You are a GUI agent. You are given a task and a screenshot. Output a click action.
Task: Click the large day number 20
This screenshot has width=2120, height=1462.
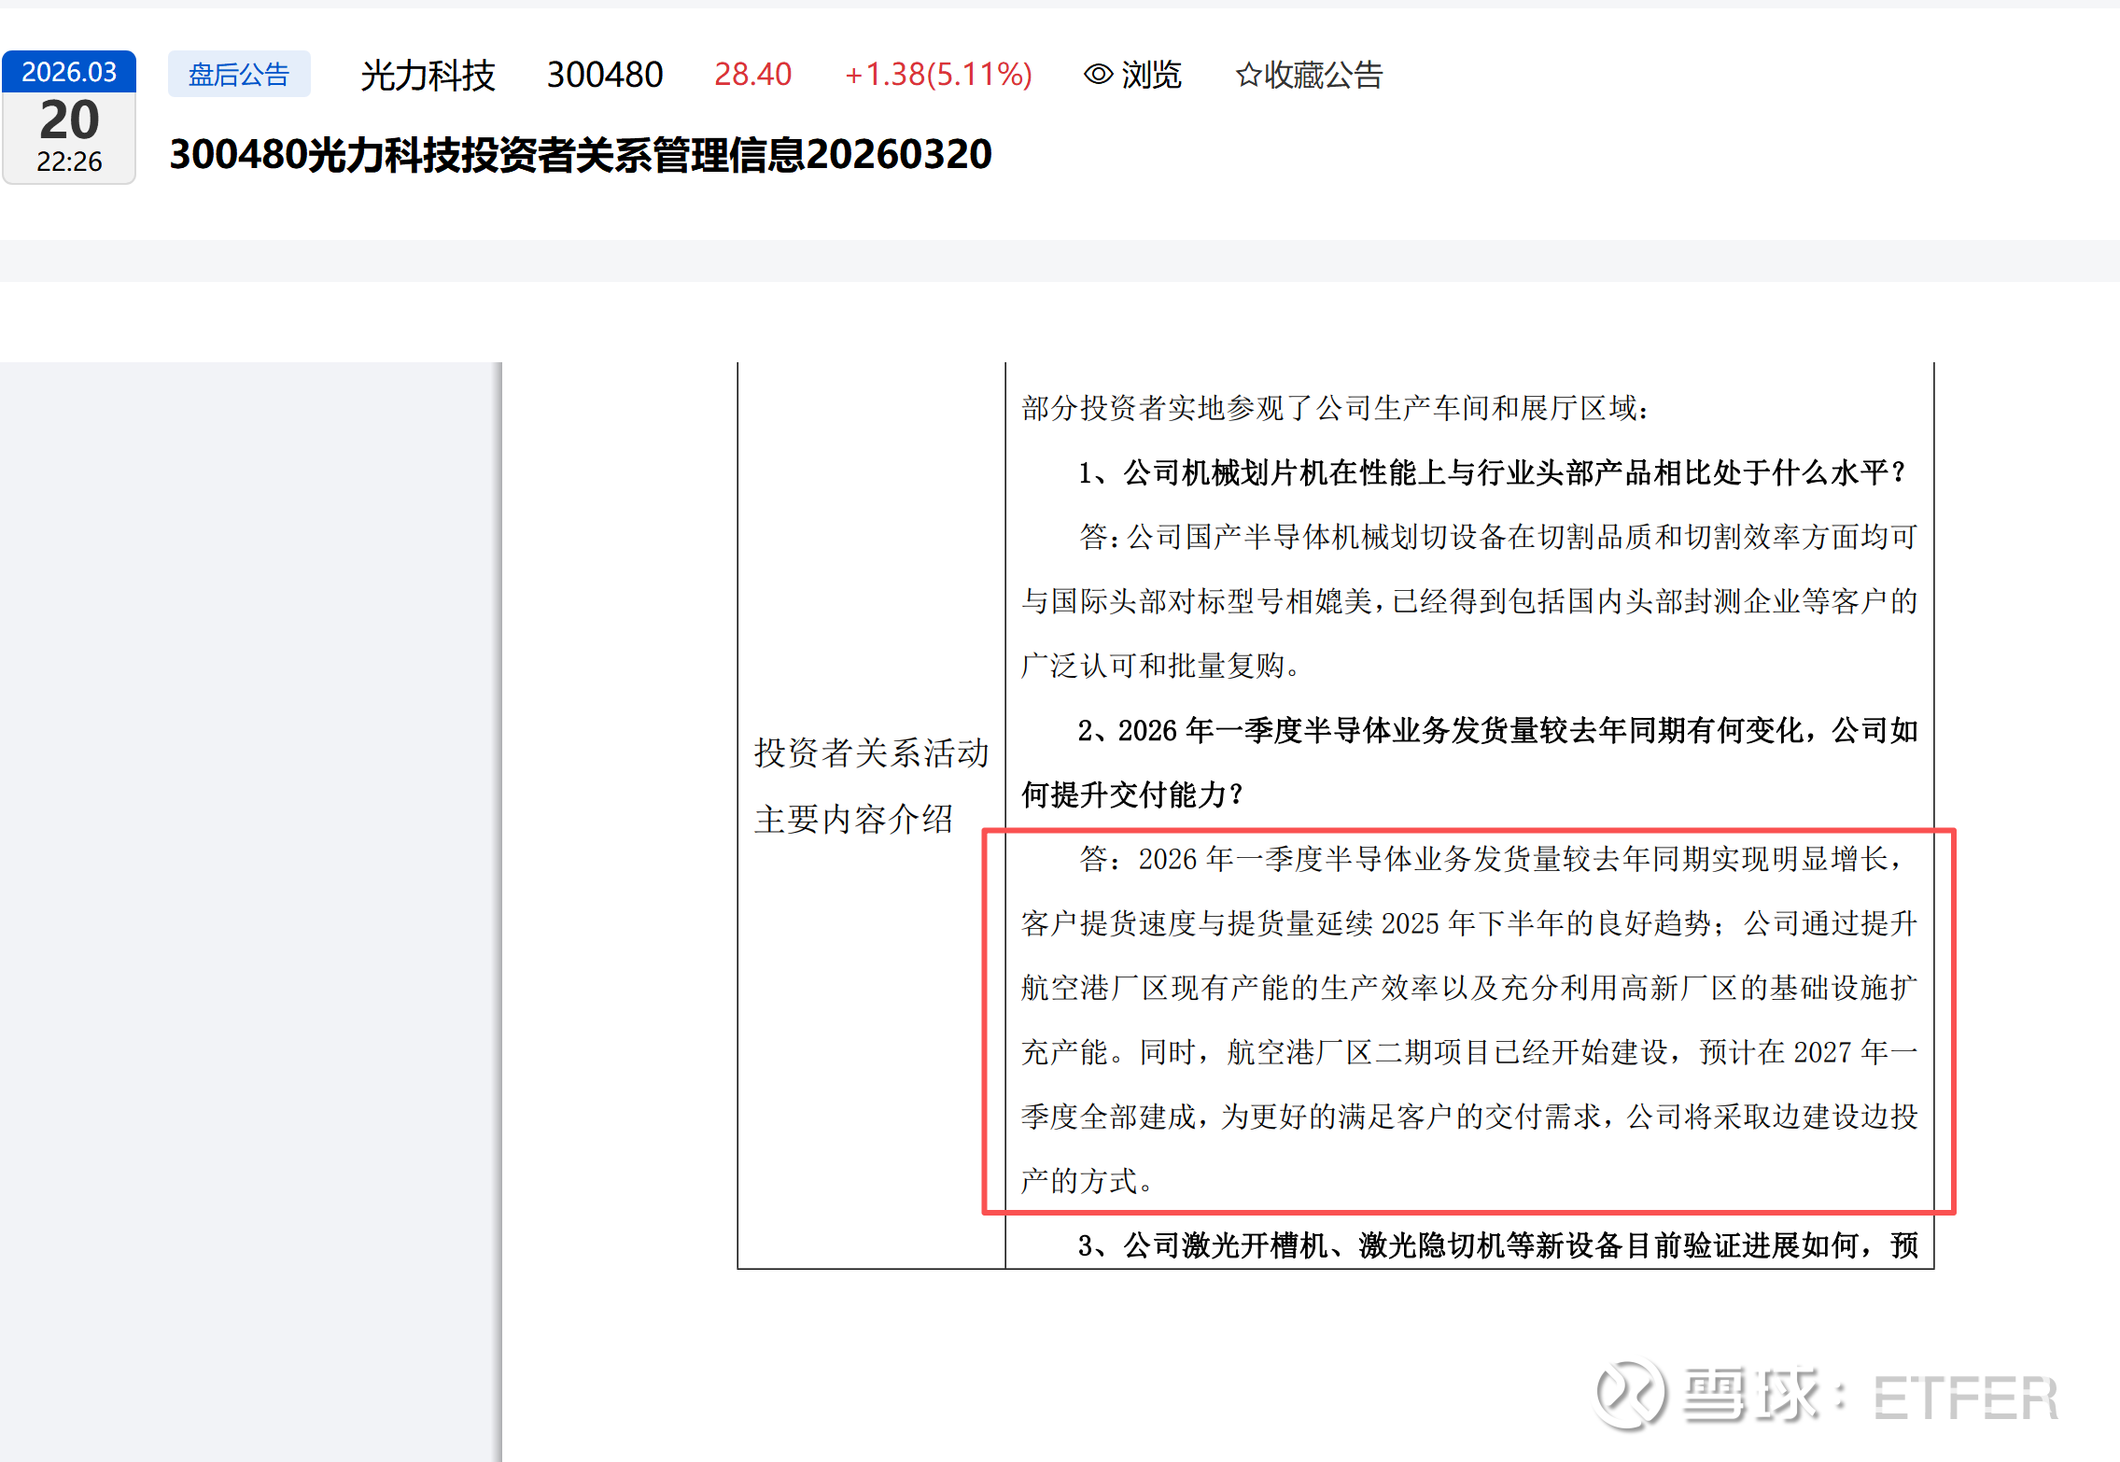tap(69, 119)
